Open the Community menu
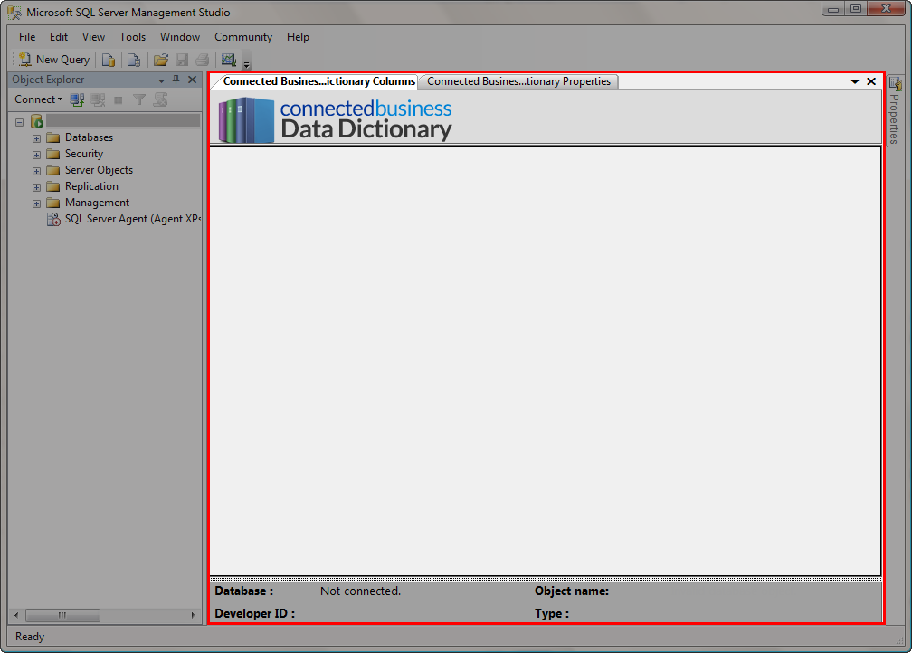The height and width of the screenshot is (653, 912). point(242,37)
